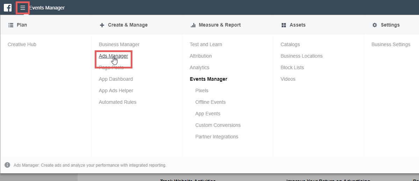Open Offline Events
The width and height of the screenshot is (419, 181).
coord(210,102)
